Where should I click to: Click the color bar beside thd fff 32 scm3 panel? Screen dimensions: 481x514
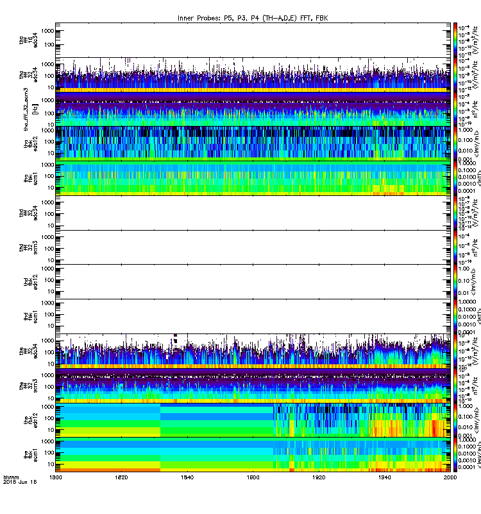pyautogui.click(x=455, y=247)
